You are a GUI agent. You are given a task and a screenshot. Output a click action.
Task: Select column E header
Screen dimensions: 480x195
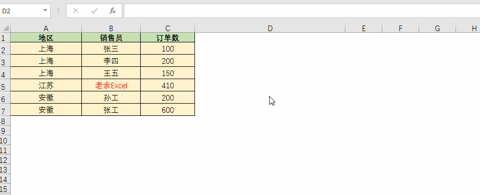(364, 29)
